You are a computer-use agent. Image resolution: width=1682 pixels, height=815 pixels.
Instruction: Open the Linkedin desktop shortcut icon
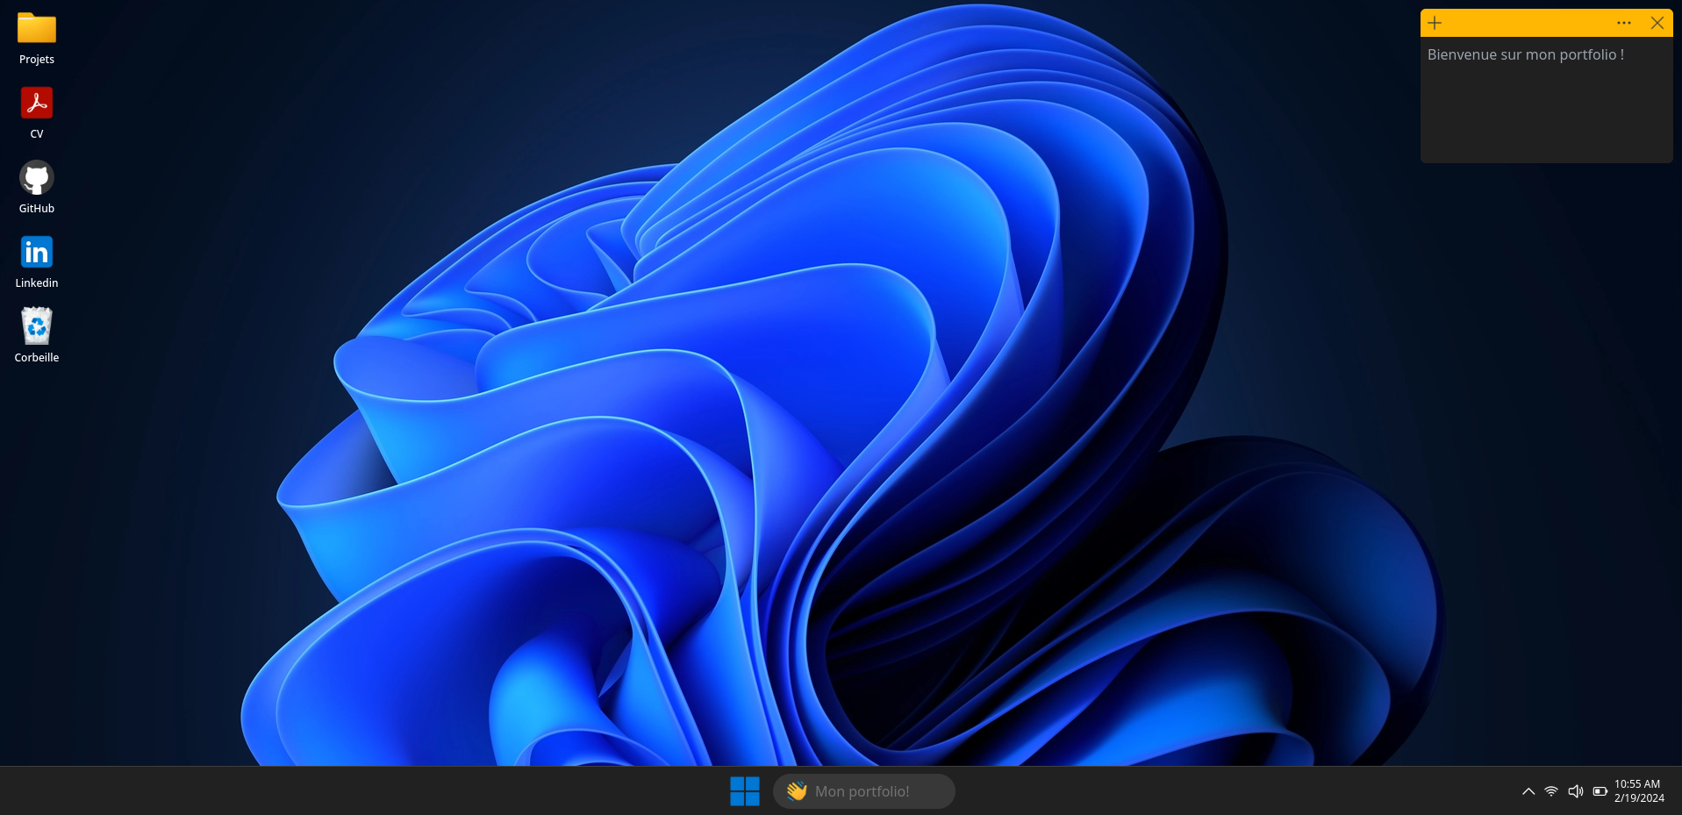37,253
